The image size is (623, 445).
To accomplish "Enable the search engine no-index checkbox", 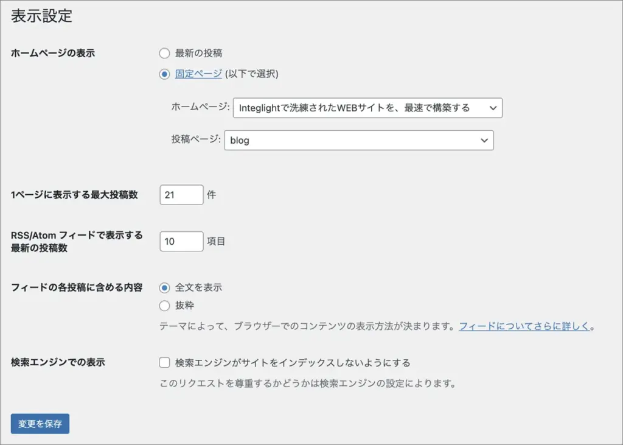I will coord(164,363).
